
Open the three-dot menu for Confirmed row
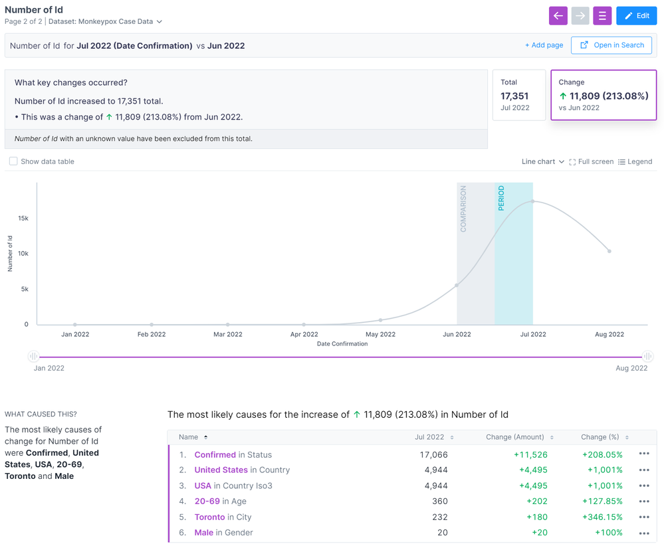pos(643,454)
